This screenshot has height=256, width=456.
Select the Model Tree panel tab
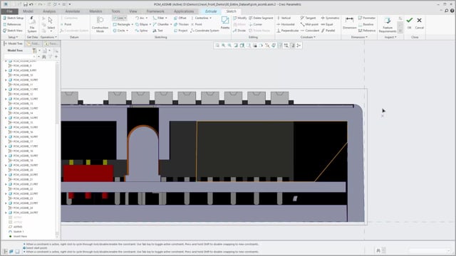[13, 43]
